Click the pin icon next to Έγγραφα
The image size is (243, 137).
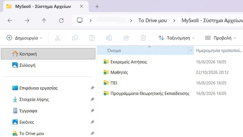coord(92,111)
